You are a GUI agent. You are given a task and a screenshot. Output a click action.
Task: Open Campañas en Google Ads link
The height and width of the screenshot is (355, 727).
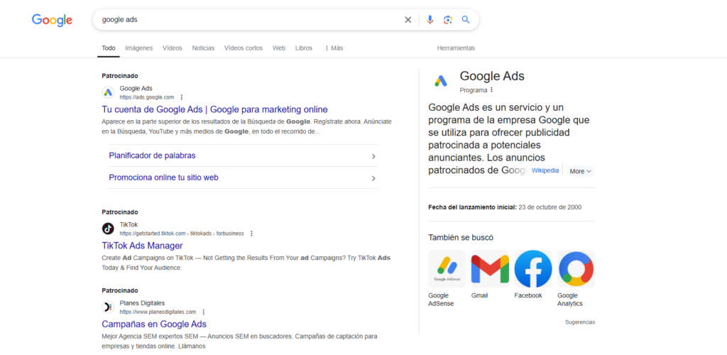click(154, 324)
